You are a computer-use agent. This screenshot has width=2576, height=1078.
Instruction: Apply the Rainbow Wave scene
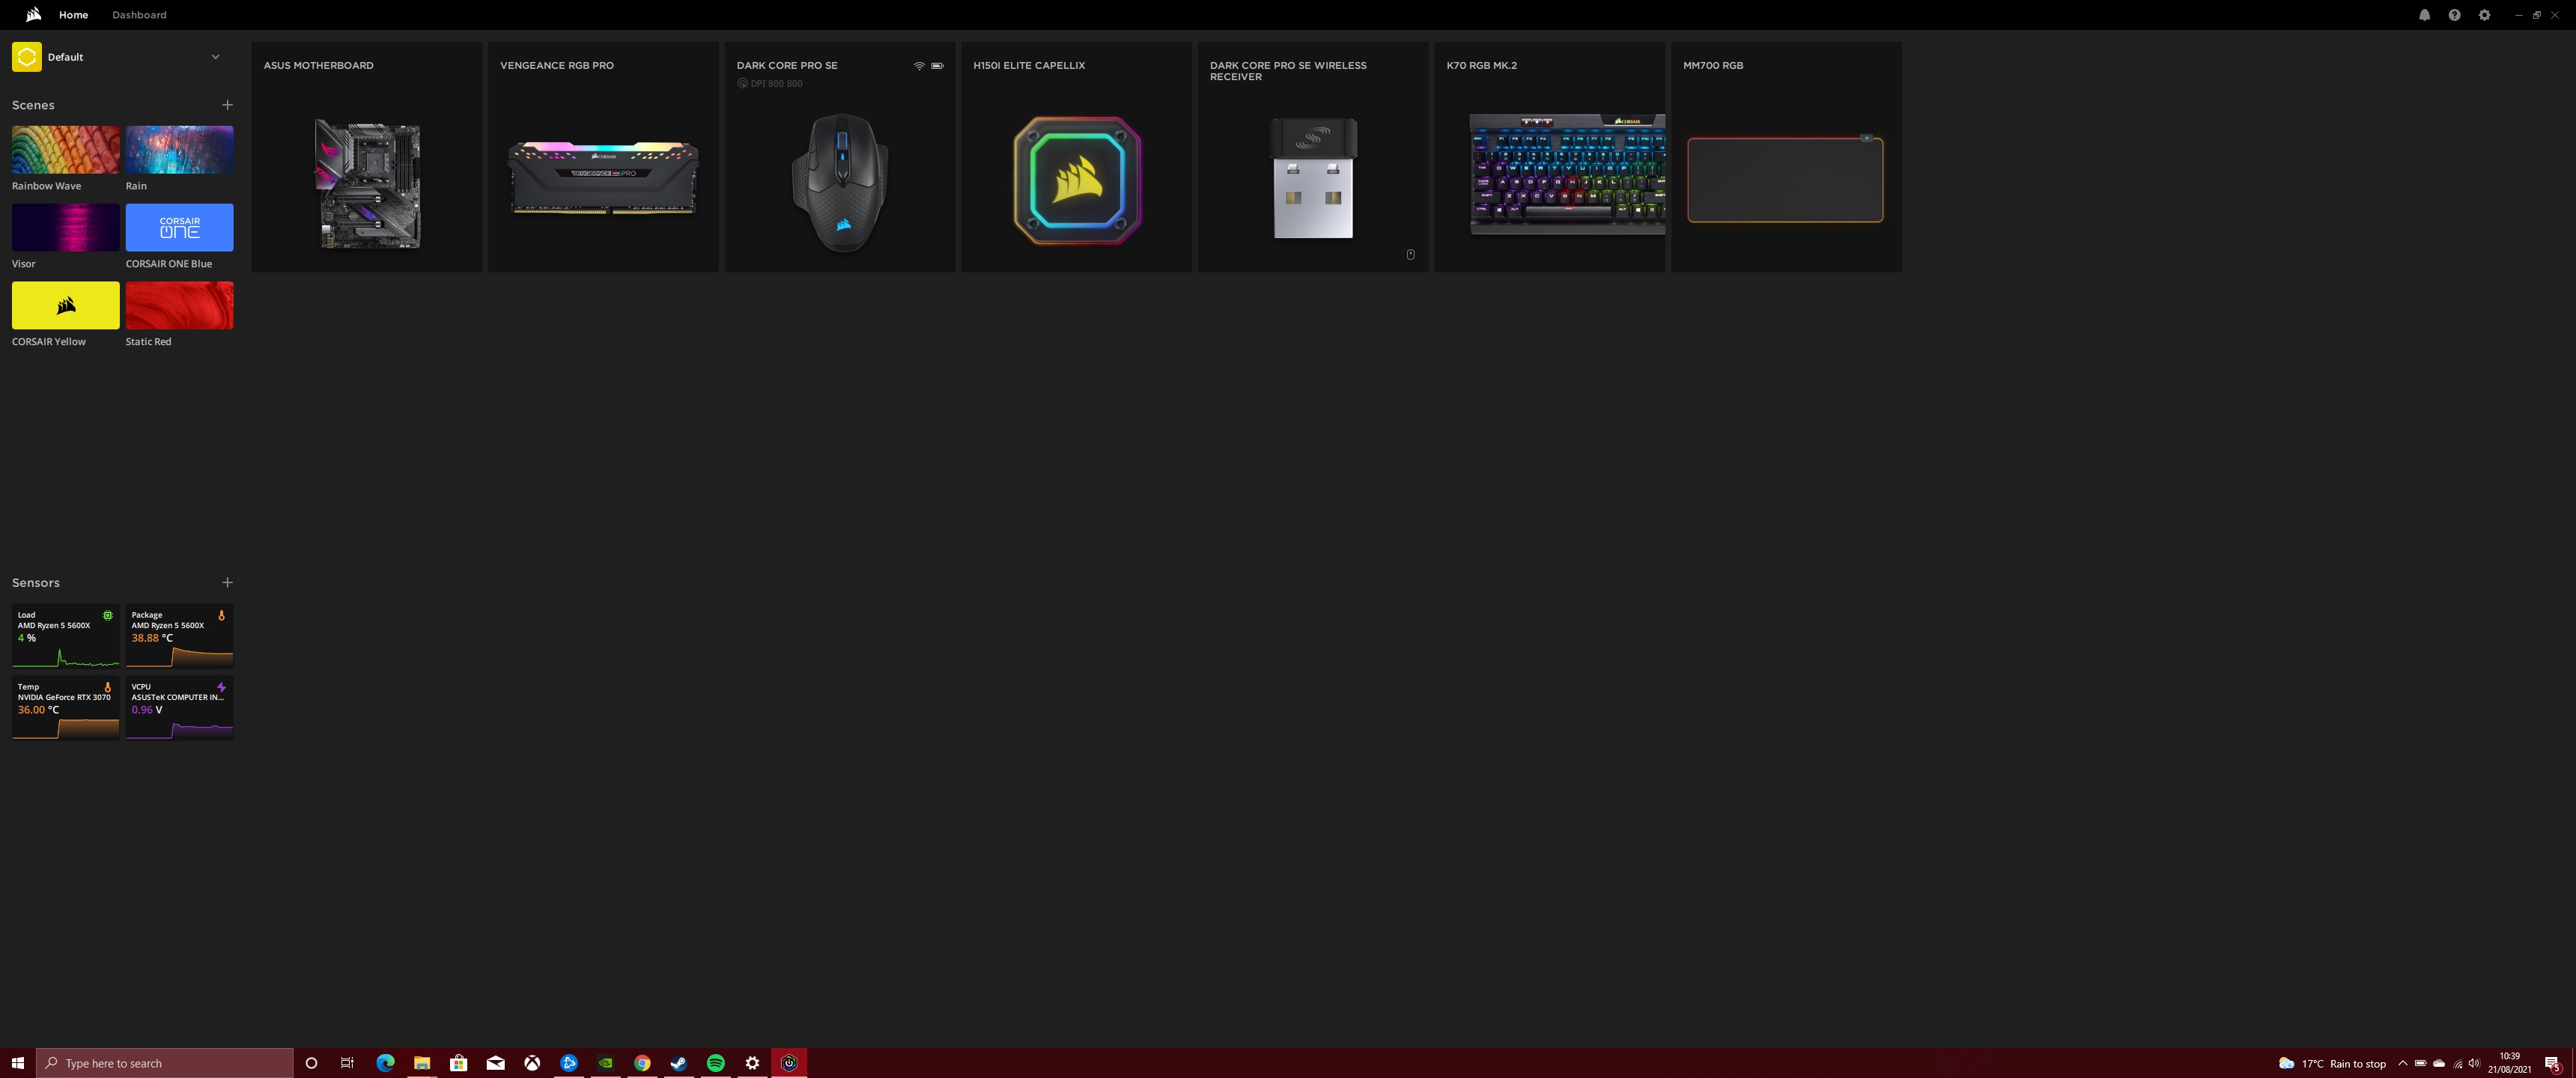65,150
